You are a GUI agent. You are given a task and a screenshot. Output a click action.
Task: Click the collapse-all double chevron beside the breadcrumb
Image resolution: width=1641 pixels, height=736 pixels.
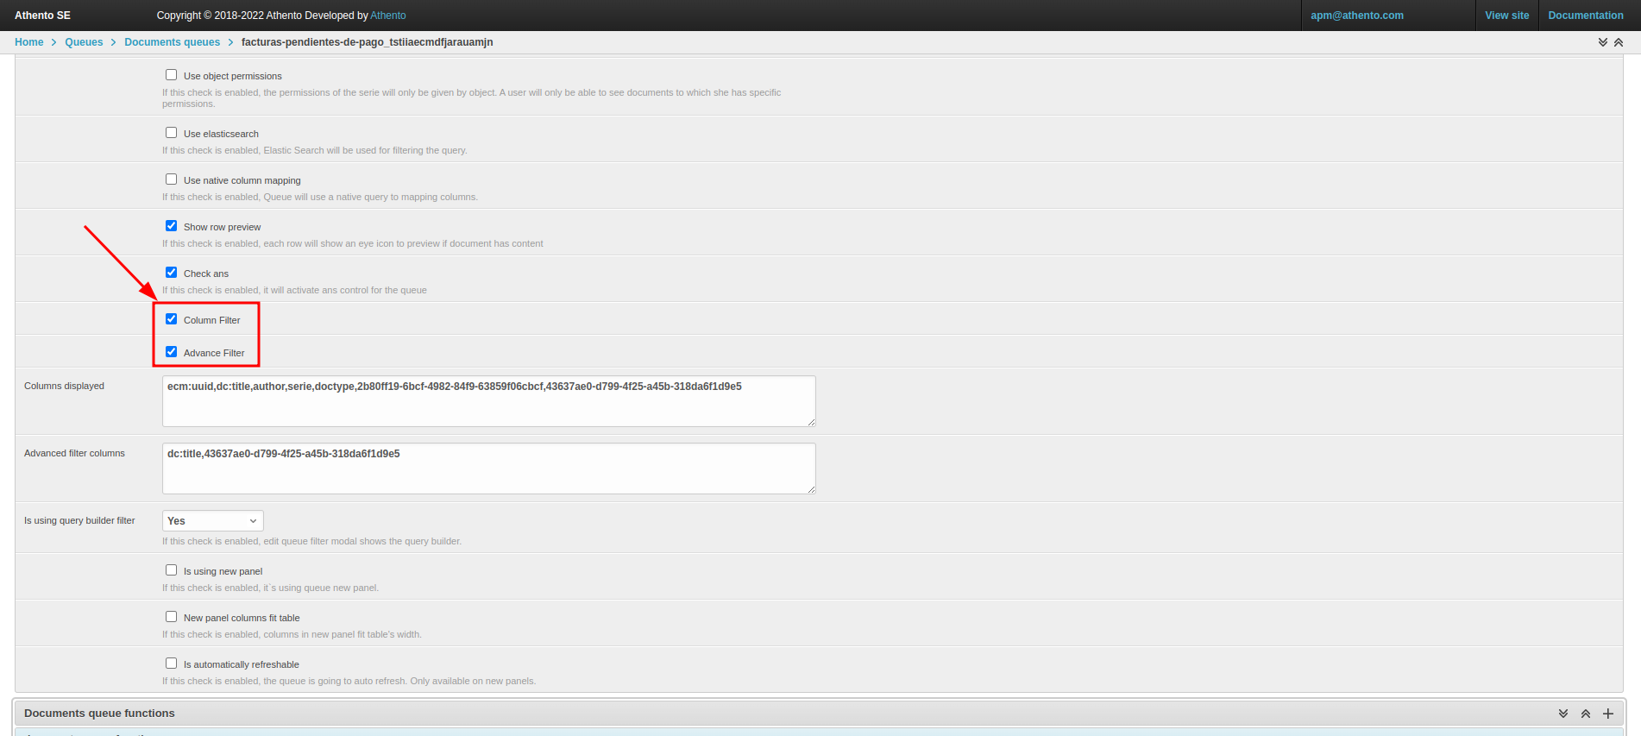pos(1619,42)
